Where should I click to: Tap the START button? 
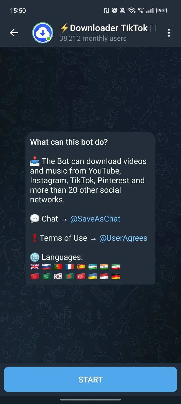90,380
